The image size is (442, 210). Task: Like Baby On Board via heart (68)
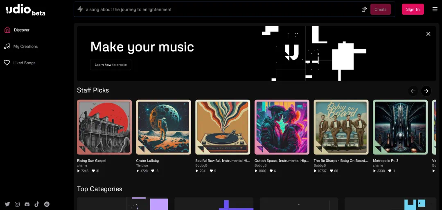332,171
